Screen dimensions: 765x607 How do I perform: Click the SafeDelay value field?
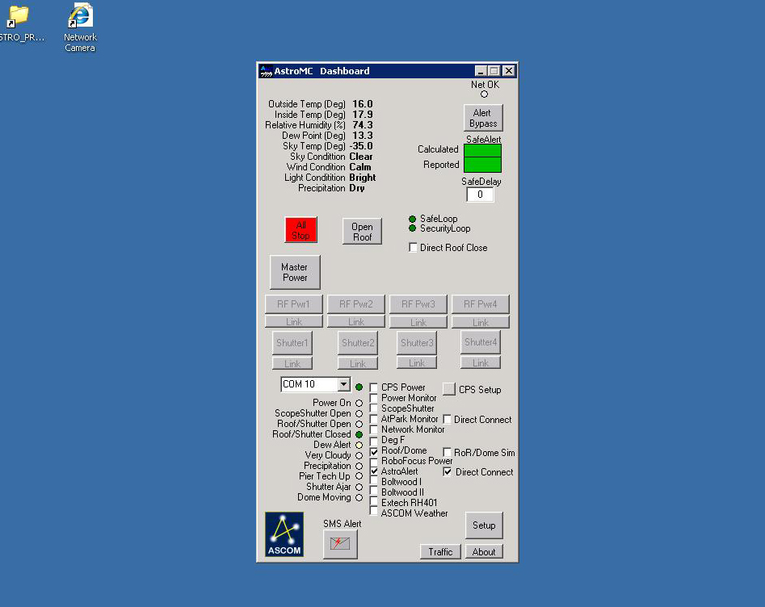(480, 195)
